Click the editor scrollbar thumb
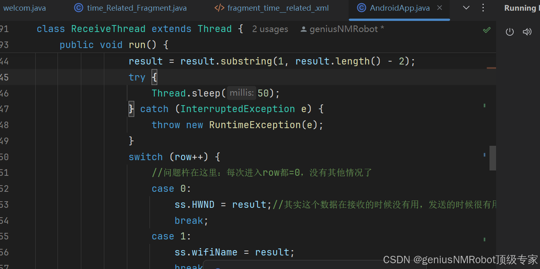Viewport: 540px width, 269px height. point(492,158)
